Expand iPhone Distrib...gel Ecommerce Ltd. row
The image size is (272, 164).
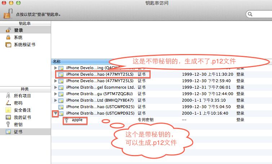pyautogui.click(x=55, y=87)
